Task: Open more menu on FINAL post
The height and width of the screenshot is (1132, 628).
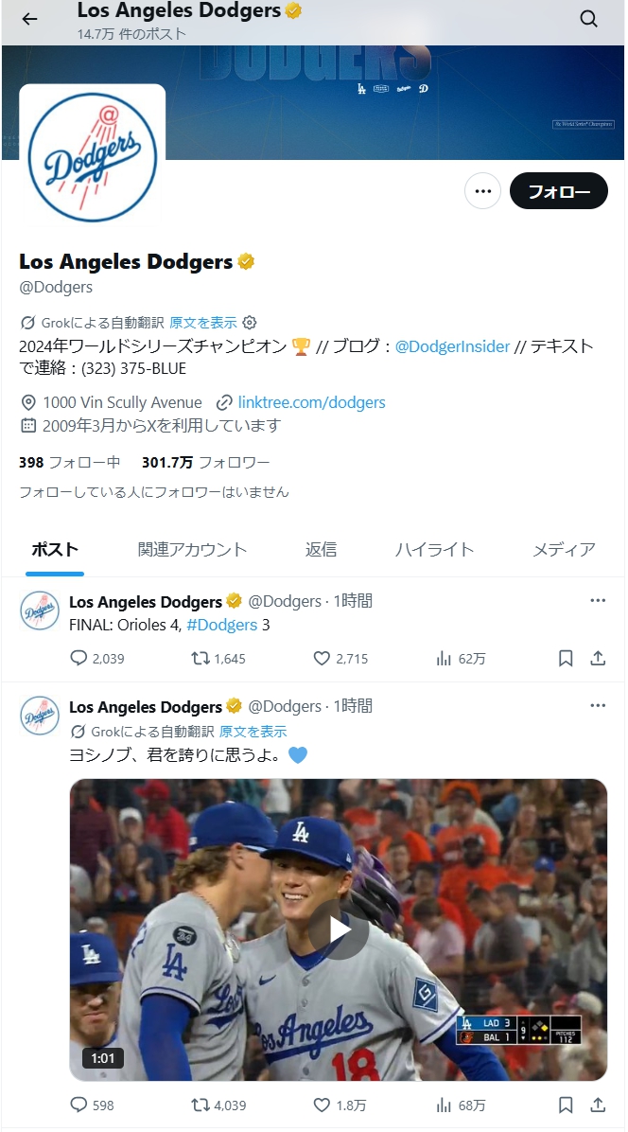Action: tap(598, 600)
